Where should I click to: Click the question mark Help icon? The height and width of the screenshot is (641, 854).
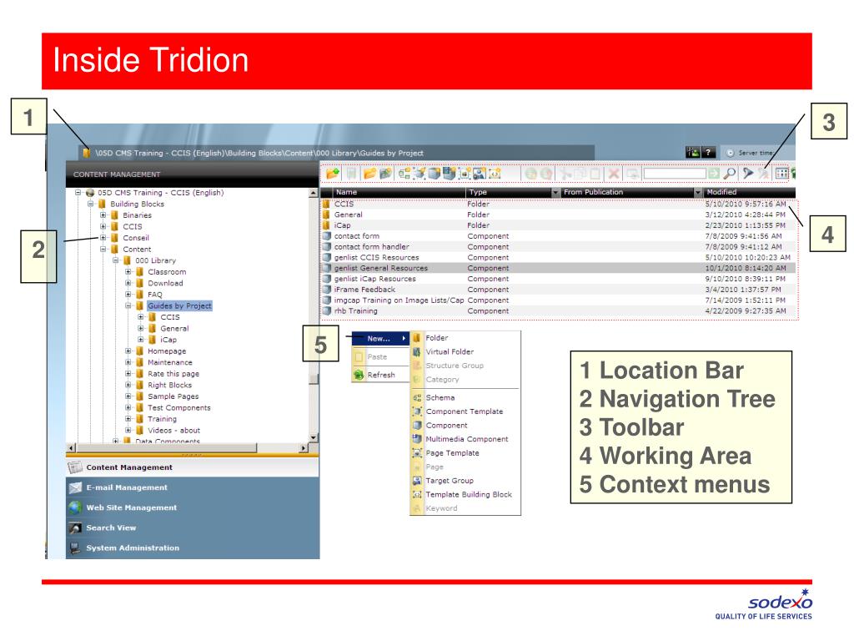[709, 152]
